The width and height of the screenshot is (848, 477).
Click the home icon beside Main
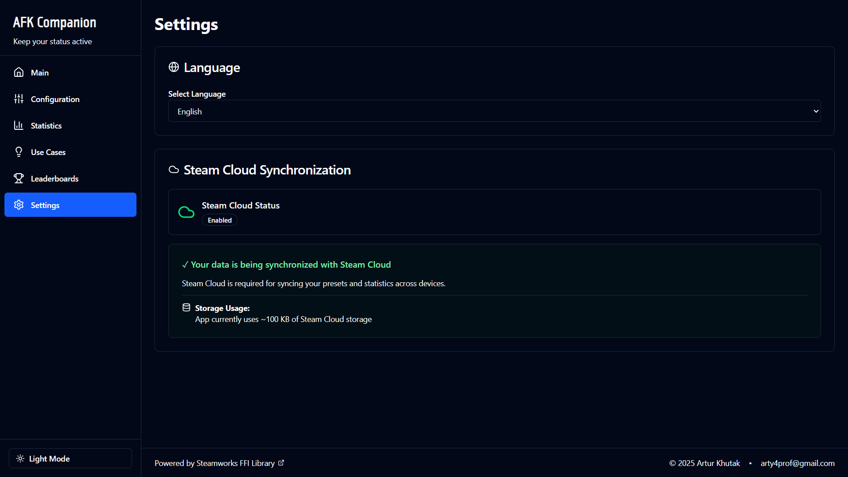pyautogui.click(x=19, y=72)
